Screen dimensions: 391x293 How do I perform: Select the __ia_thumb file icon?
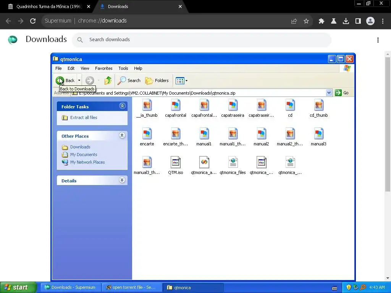point(147,109)
